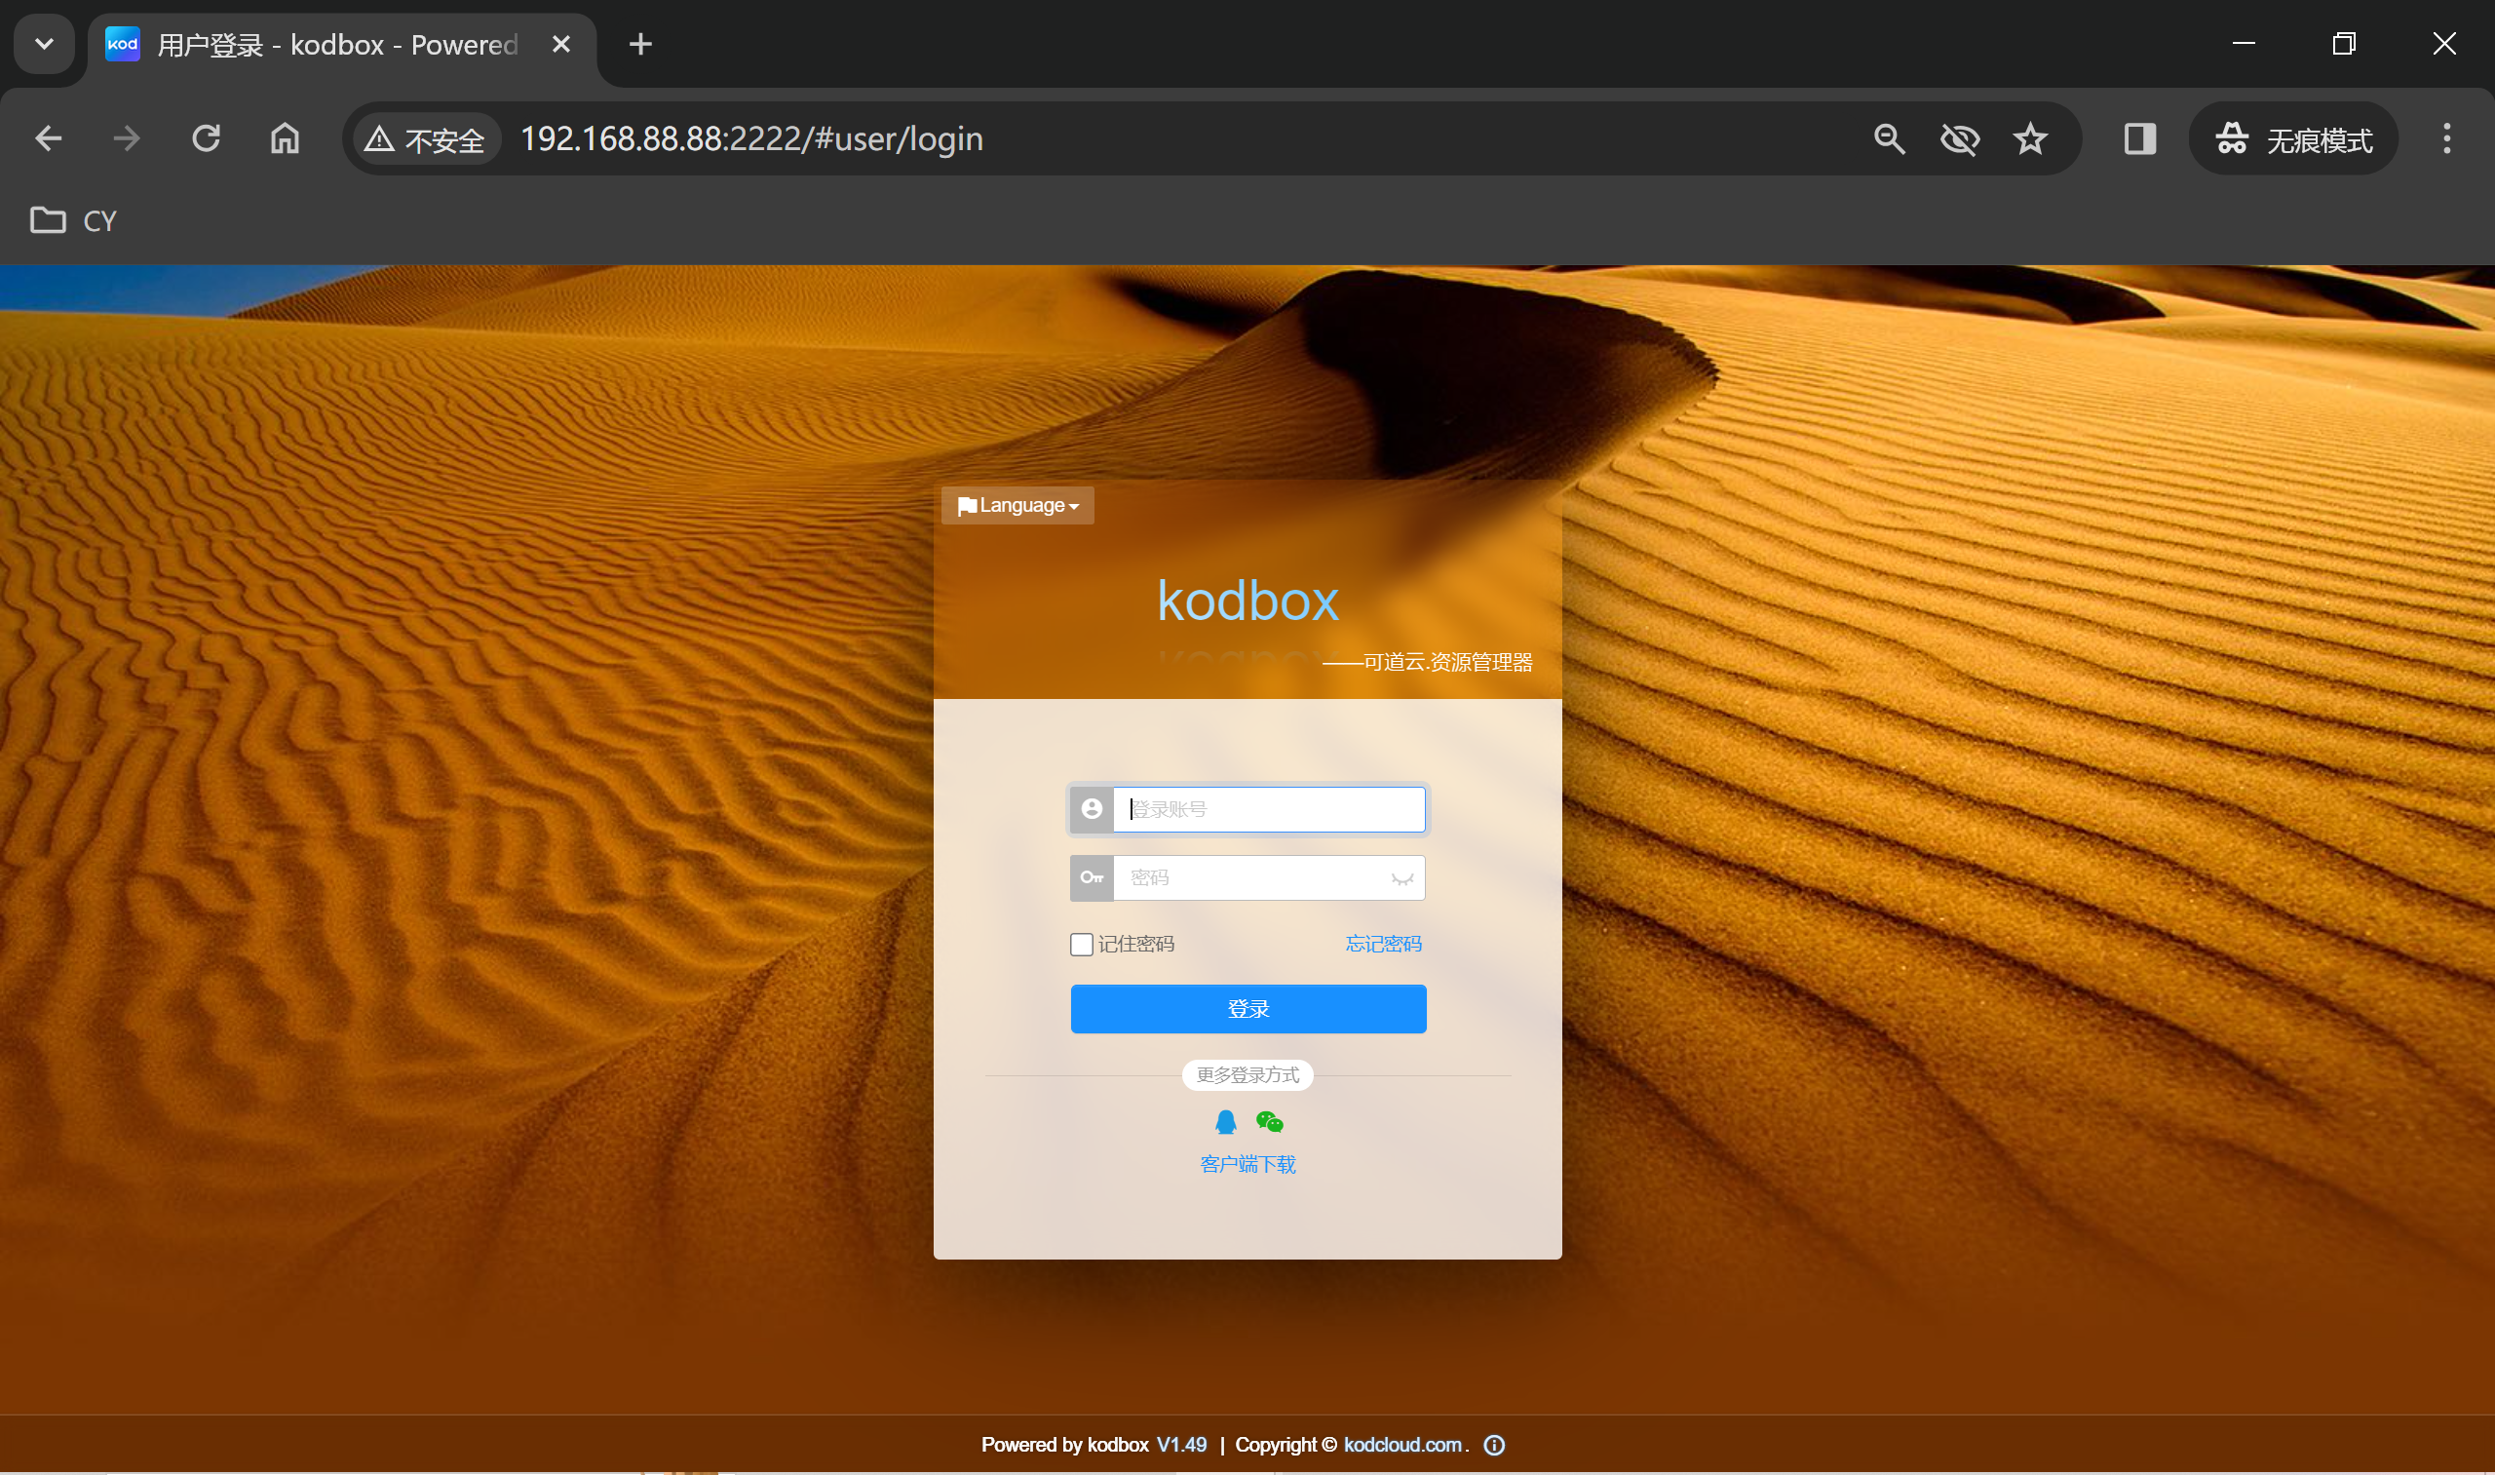This screenshot has width=2495, height=1475.
Task: Toggle the browser side panel
Action: pos(2140,139)
